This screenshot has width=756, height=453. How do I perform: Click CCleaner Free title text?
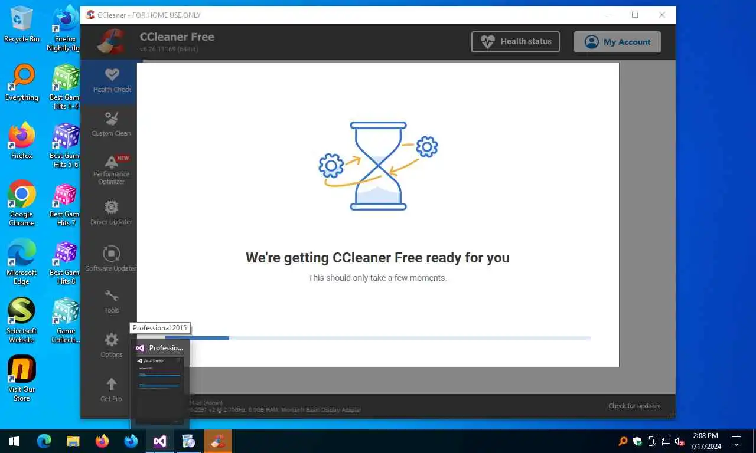click(x=177, y=37)
